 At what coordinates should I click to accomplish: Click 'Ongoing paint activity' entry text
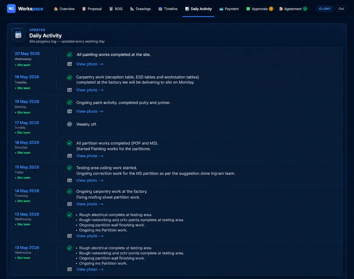(x=123, y=103)
